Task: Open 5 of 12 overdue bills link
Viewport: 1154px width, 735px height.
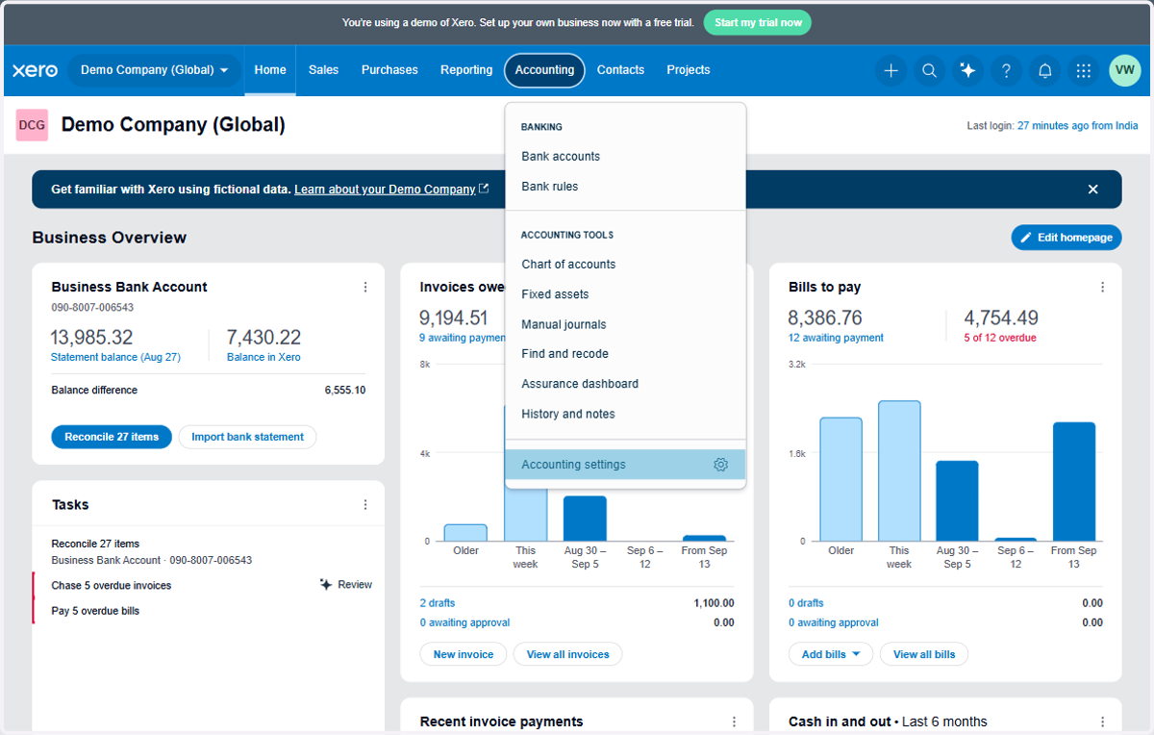Action: (1000, 338)
